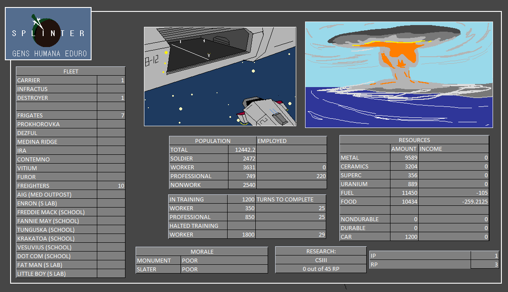Open the mushroom cloud explosion image
This screenshot has width=508, height=292.
pos(399,75)
